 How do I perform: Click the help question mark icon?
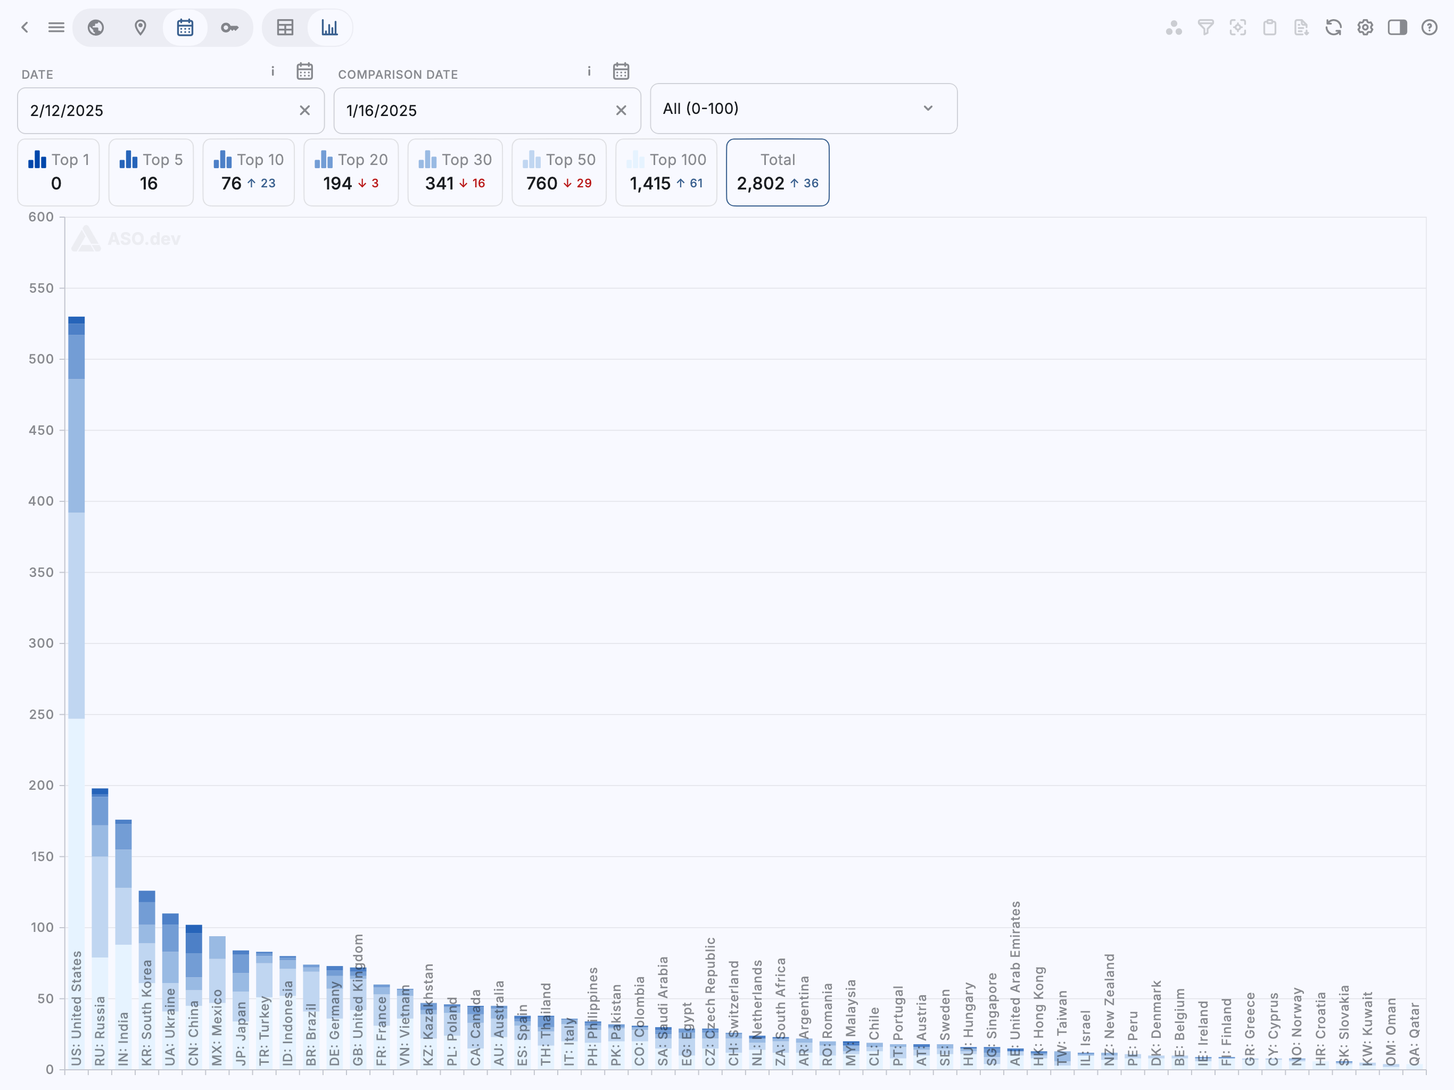click(1429, 28)
